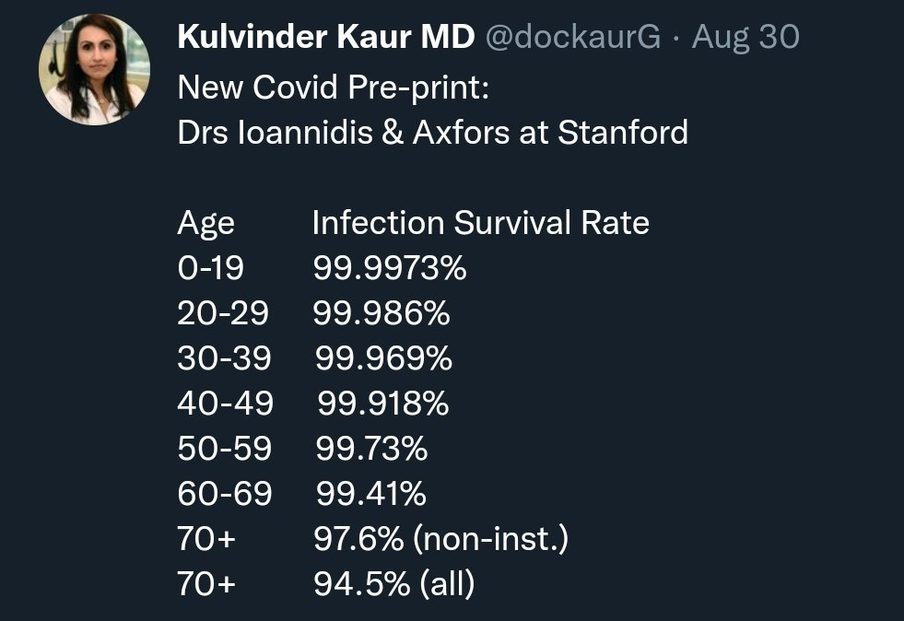
Task: Click the 99.918% survival rate value
Action: click(383, 404)
